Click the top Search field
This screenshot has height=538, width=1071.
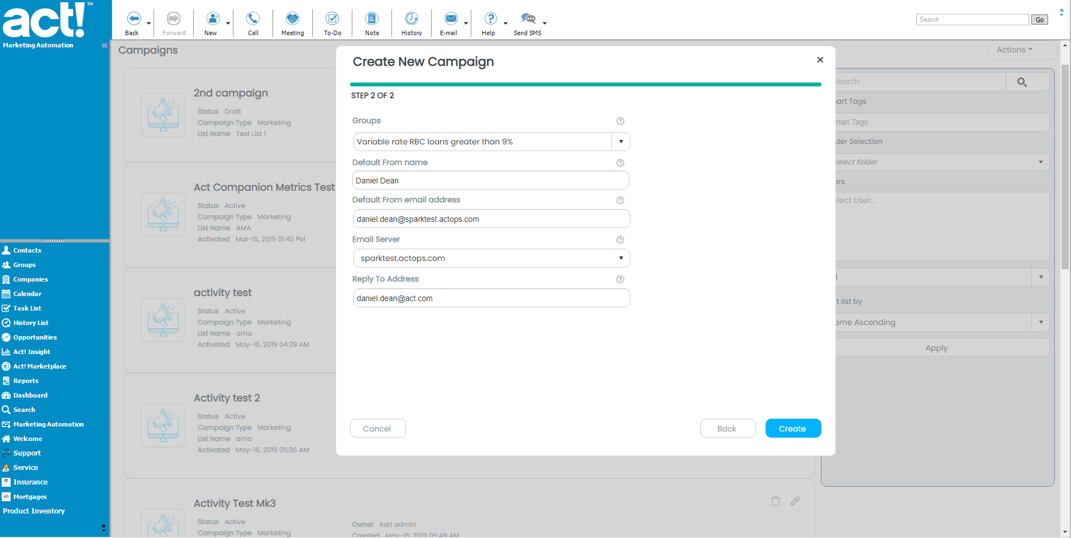(x=972, y=20)
